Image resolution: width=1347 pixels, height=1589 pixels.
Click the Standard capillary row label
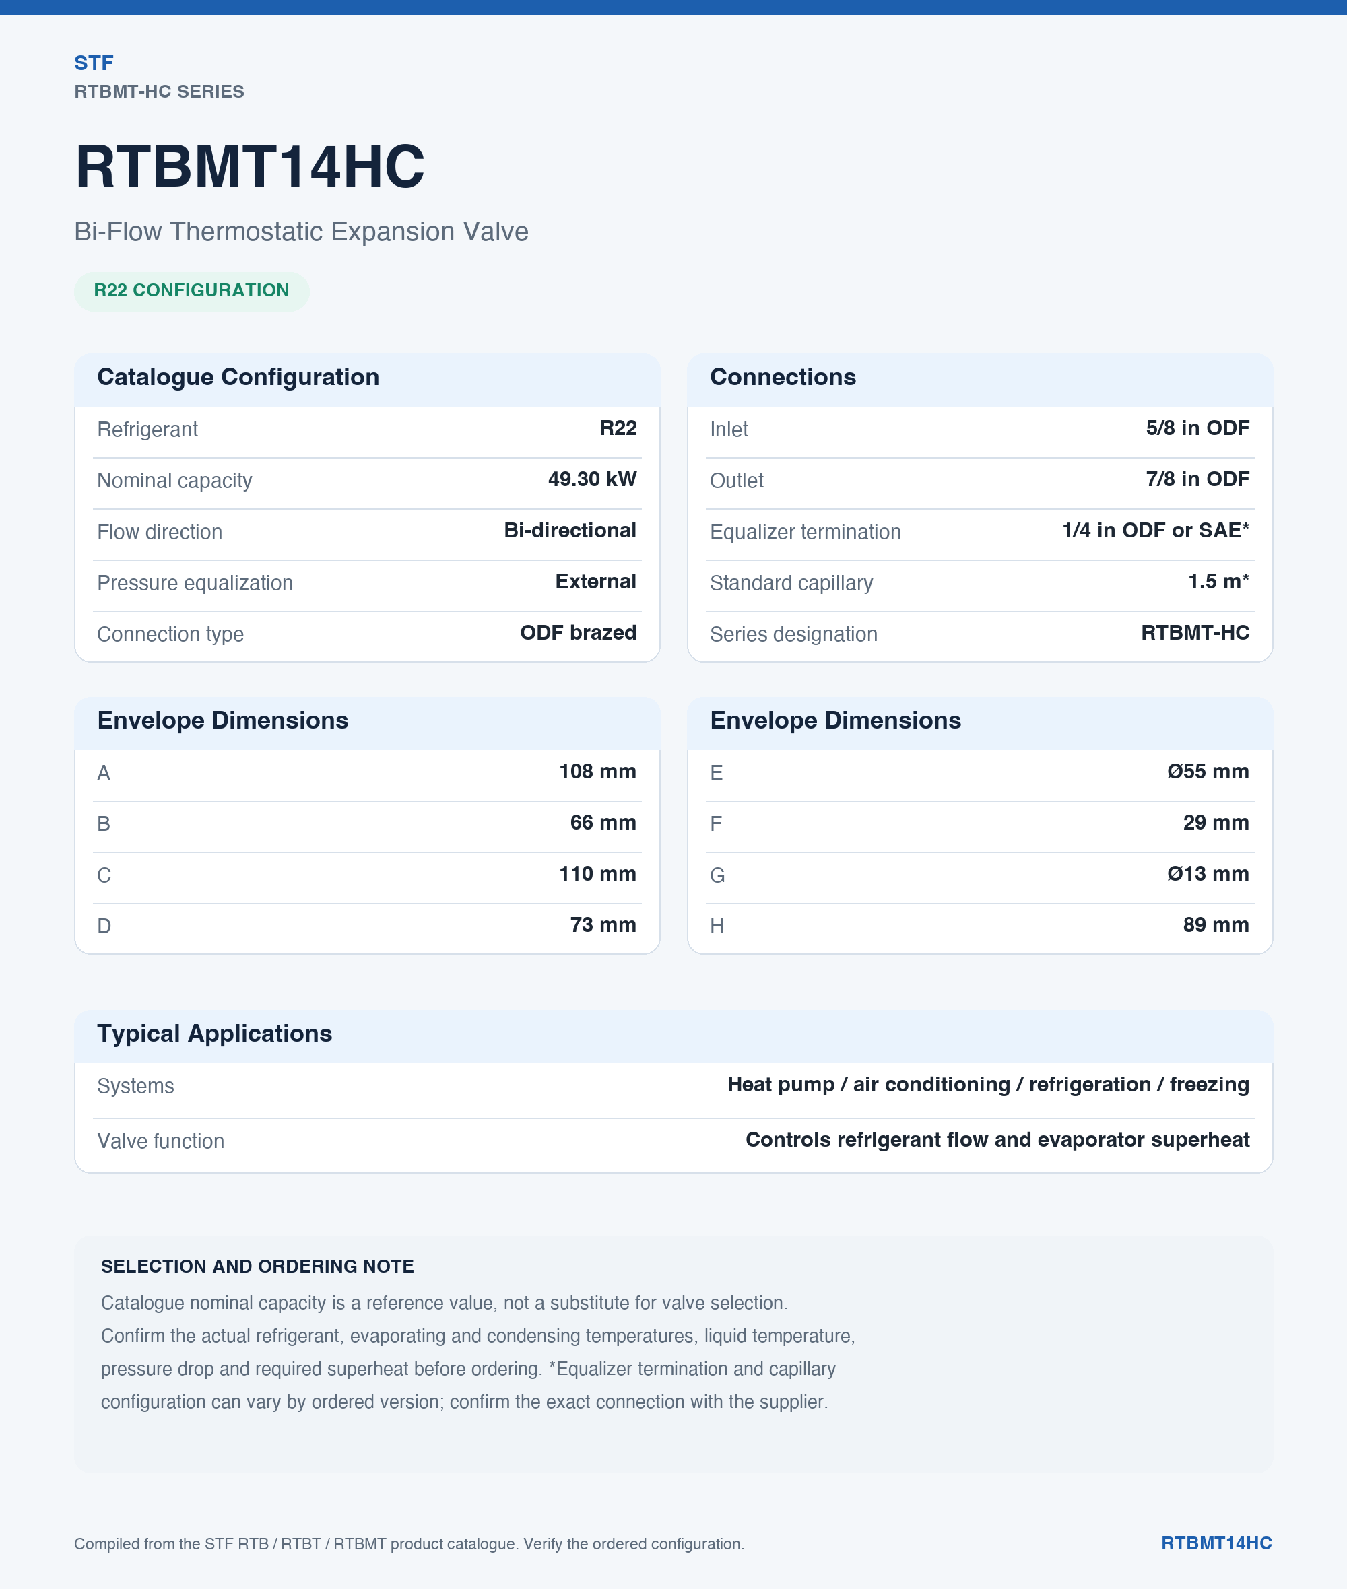tap(791, 583)
